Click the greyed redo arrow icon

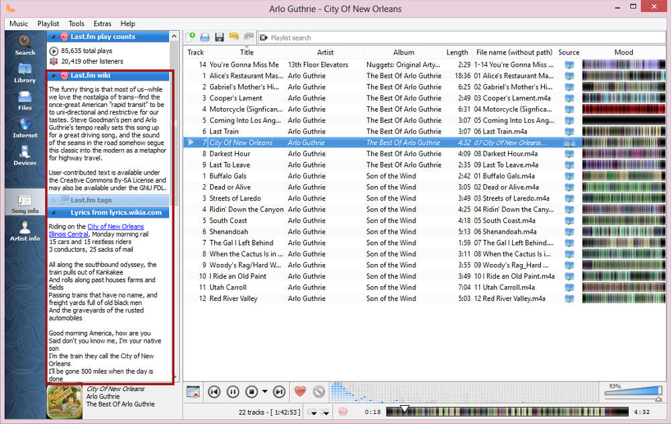(249, 37)
